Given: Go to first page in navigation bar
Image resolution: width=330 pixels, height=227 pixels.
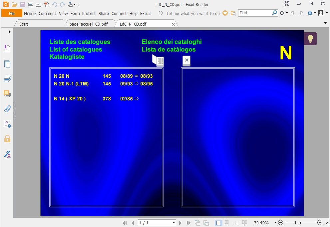Looking at the screenshot, I should [x=125, y=223].
